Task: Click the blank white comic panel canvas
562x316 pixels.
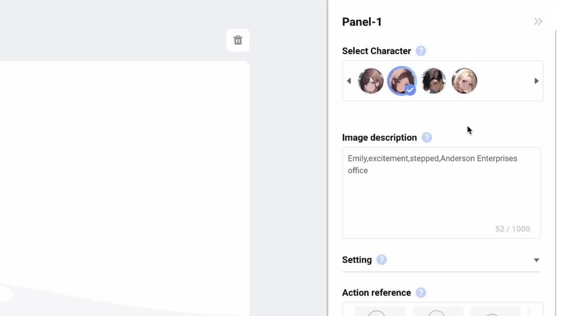Action: [x=123, y=176]
